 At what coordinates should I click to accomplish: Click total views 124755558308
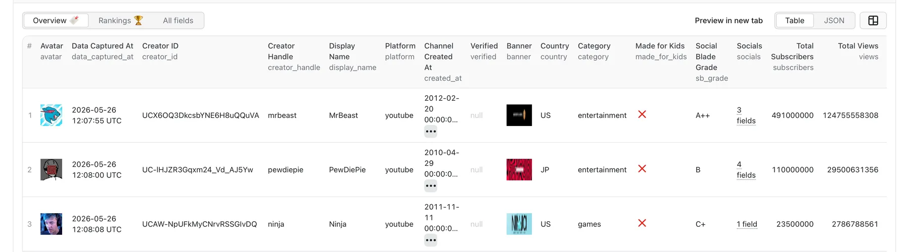coord(850,115)
